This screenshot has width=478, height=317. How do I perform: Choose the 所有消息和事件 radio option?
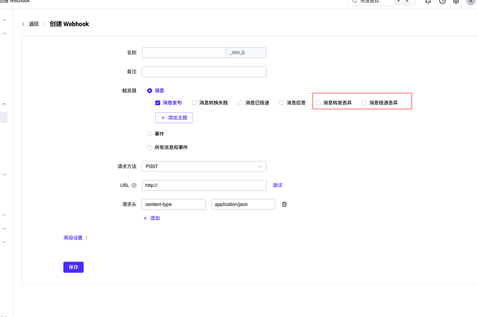pos(150,147)
